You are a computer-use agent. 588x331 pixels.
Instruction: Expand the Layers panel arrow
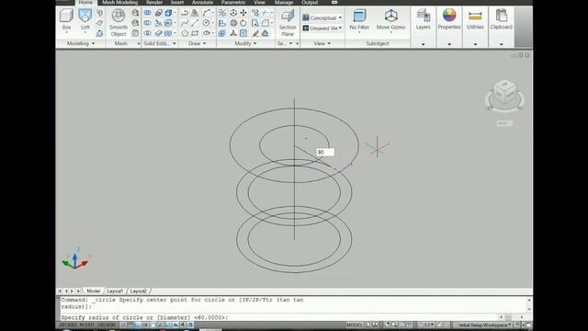tap(423, 44)
